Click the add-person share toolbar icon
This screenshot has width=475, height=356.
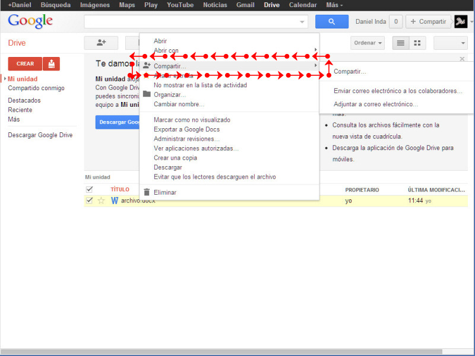pyautogui.click(x=101, y=43)
